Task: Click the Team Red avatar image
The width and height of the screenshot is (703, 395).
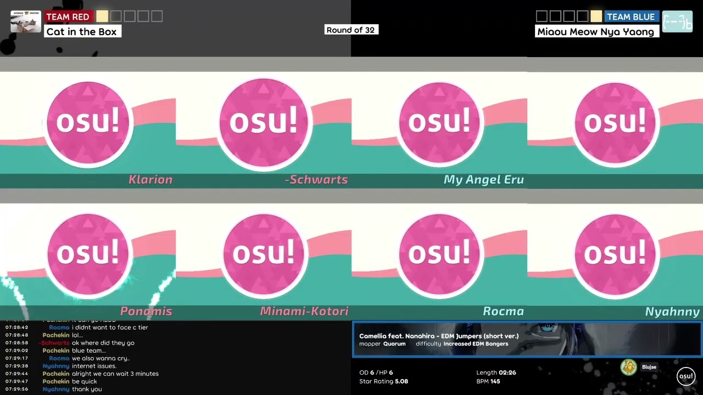Action: 25,21
